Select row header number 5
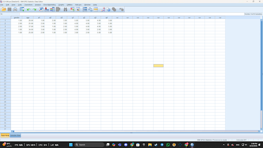This screenshot has width=263, height=148. [x=5, y=32]
